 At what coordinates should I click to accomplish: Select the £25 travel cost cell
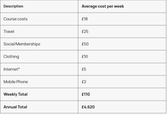click(85, 31)
